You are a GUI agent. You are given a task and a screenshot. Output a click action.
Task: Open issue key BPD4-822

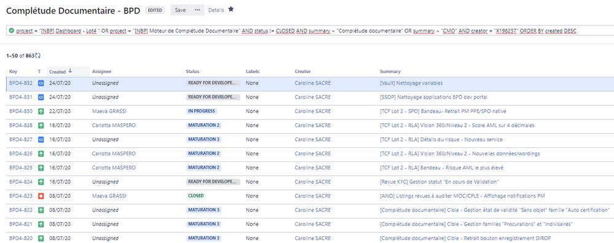tap(21, 210)
